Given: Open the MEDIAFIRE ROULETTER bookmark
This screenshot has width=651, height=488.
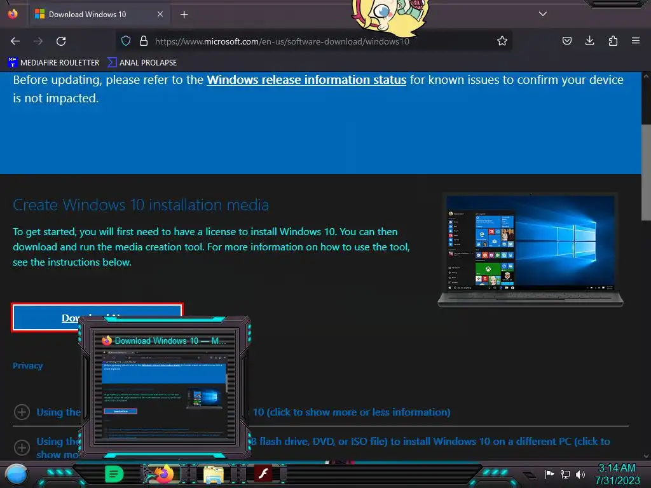Looking at the screenshot, I should coord(53,63).
